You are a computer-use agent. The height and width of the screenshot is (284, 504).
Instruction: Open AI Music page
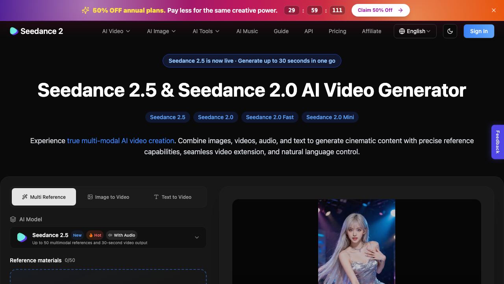click(x=247, y=31)
